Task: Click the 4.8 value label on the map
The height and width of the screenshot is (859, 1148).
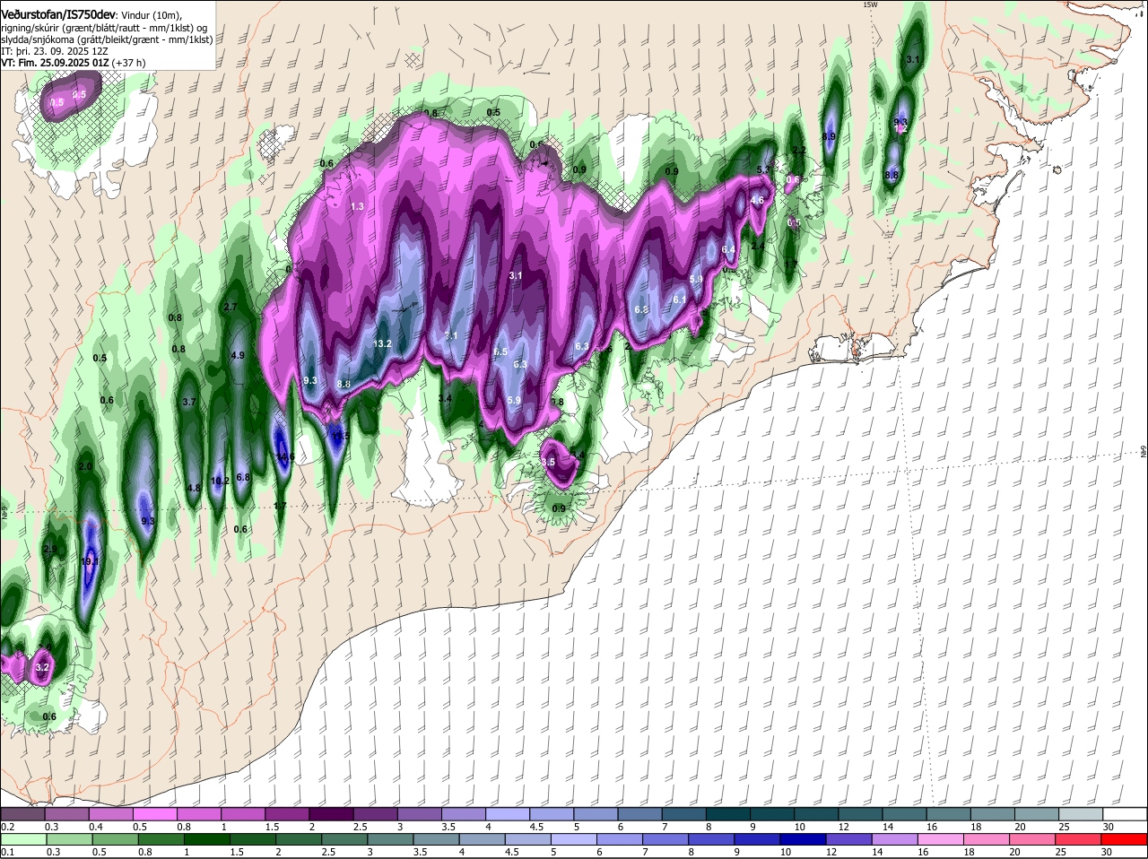Action: coord(194,488)
